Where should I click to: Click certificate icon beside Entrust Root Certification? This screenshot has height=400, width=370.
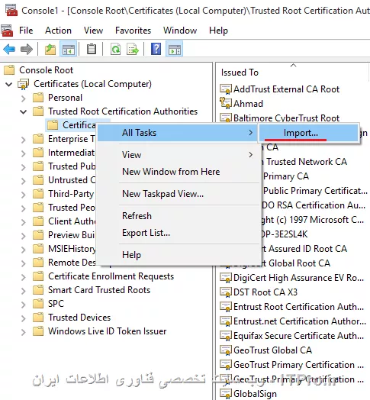click(226, 307)
